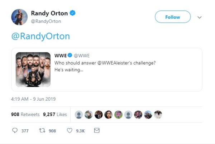
Task: Click the WWE account name in quote
Action: 60,56
